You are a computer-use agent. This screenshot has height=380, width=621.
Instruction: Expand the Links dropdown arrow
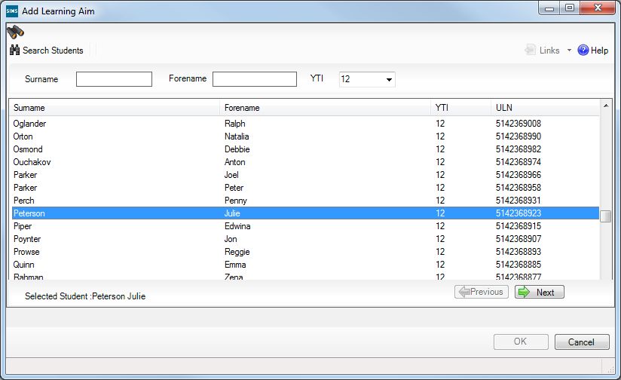pyautogui.click(x=569, y=51)
